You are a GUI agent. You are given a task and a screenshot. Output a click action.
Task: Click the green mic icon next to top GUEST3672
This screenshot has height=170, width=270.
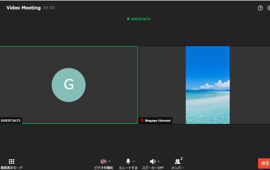(x=128, y=19)
